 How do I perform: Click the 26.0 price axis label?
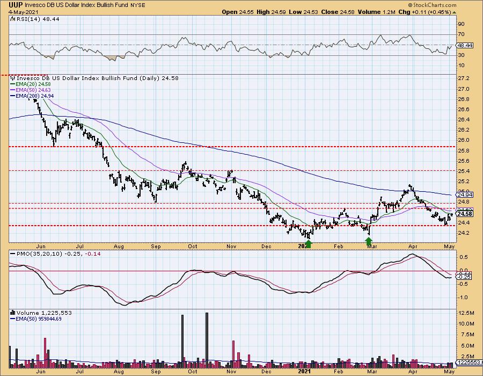[464, 140]
